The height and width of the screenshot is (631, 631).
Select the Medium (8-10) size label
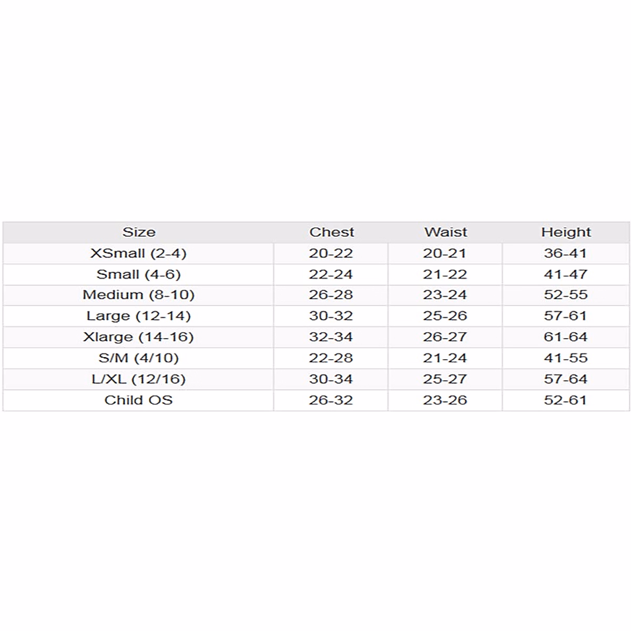138,294
